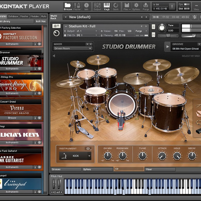Go to previous mixer preset arrow
The image size is (201, 201).
click(87, 44)
